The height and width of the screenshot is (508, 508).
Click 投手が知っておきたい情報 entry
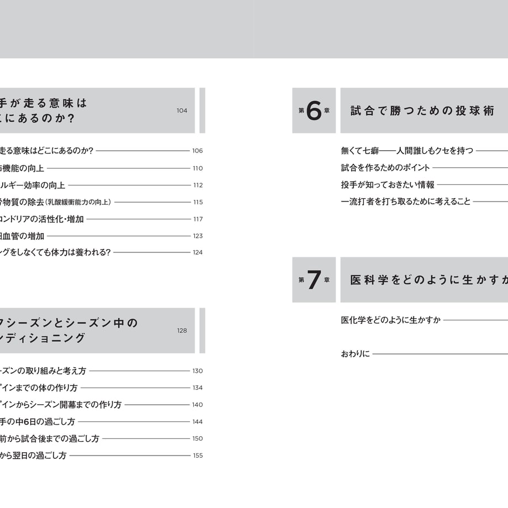tap(425, 184)
